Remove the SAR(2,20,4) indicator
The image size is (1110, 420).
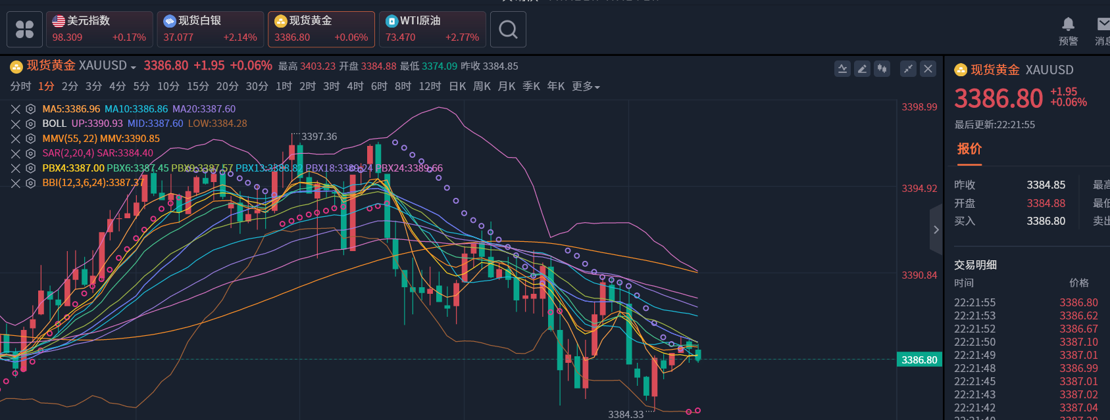click(16, 153)
